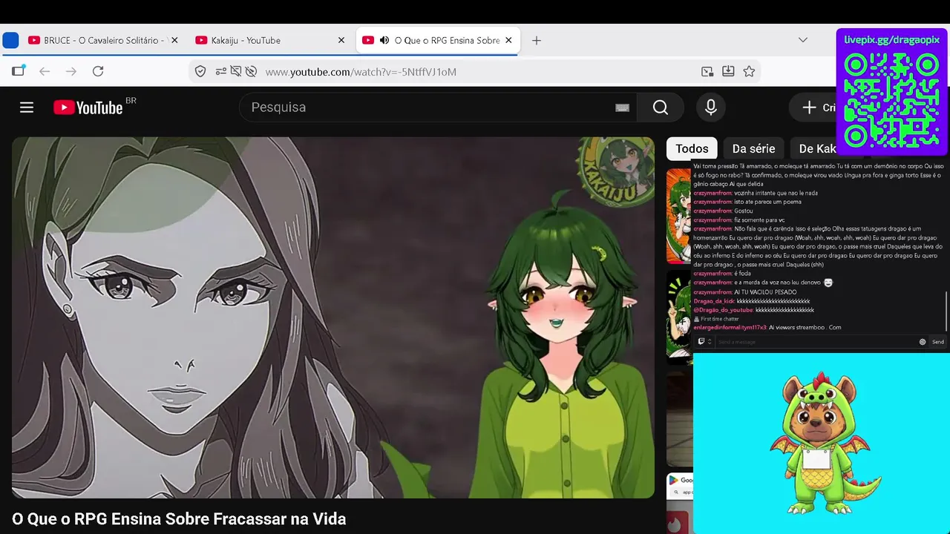Screen dimensions: 950x534
Task: Open the chat settings gear icon
Action: 923,342
